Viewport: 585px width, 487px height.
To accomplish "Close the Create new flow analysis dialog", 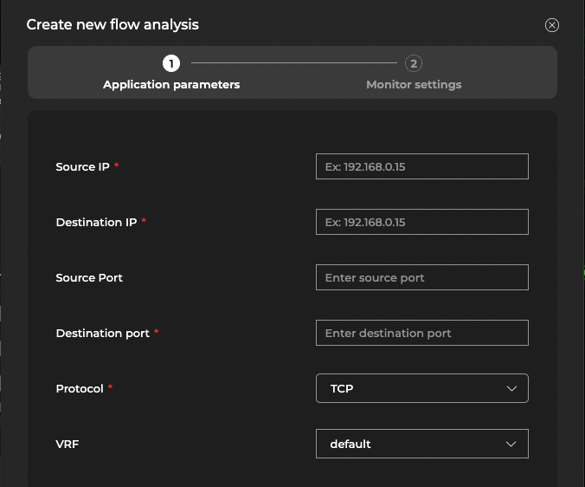I will tap(552, 25).
